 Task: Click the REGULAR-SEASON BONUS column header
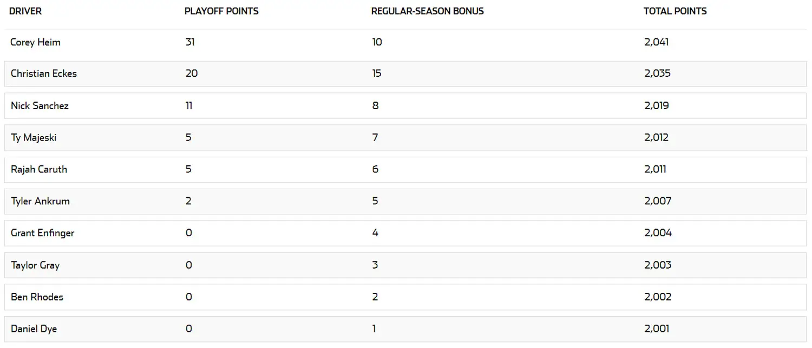point(428,11)
